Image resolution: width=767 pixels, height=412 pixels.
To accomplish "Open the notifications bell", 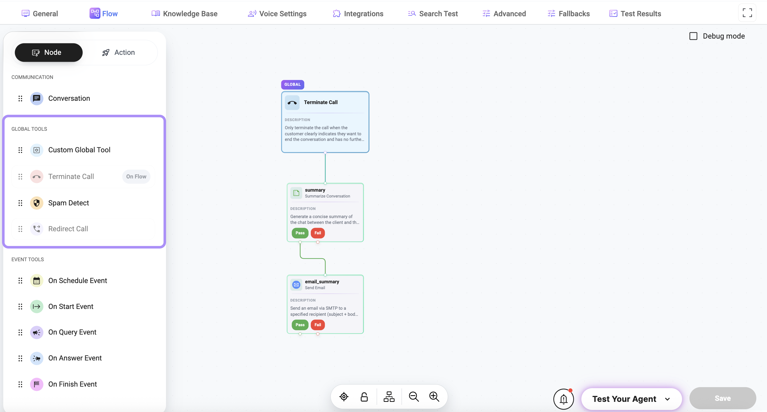I will point(563,399).
